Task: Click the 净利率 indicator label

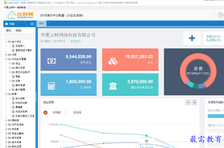Action: pyautogui.click(x=211, y=125)
